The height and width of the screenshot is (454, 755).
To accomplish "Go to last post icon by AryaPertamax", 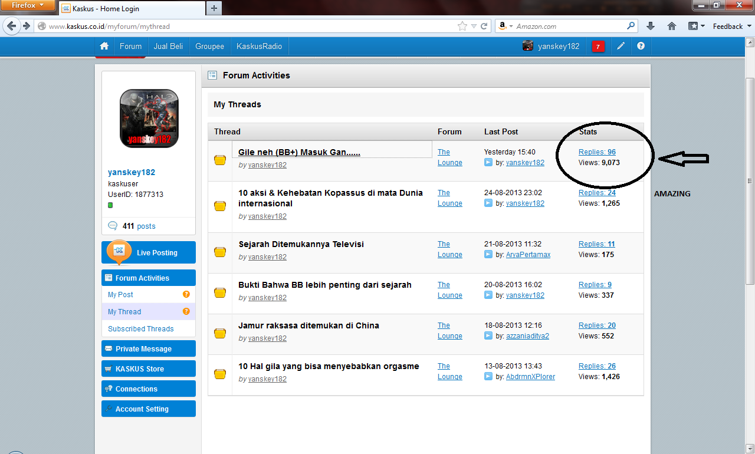I will 488,255.
